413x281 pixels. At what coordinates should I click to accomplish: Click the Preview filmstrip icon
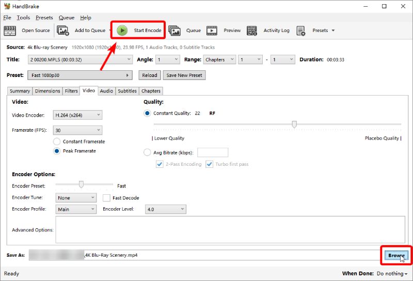click(x=212, y=30)
